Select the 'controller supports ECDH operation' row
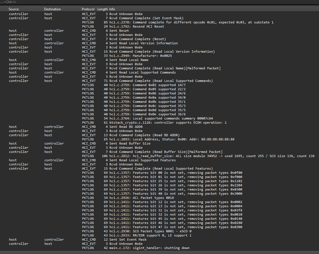The image size is (319, 254). click(168, 123)
